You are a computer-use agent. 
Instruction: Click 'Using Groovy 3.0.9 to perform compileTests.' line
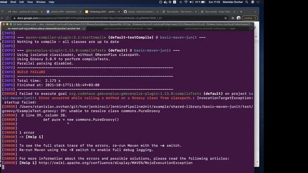pos(64,59)
